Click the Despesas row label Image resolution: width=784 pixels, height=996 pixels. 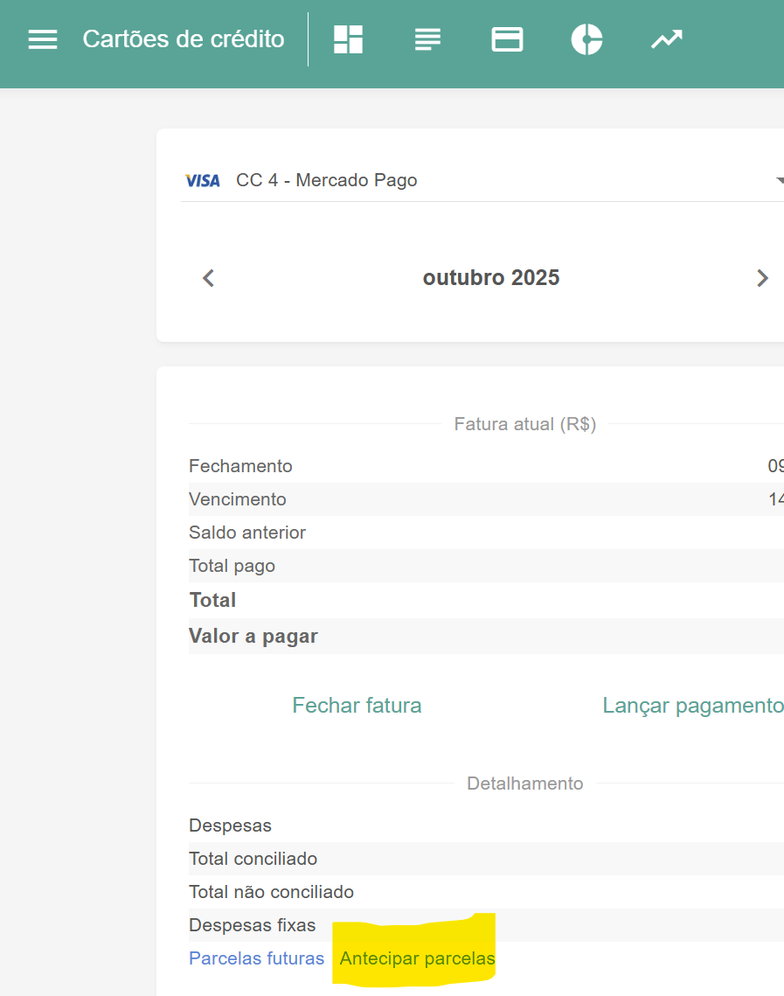coord(231,825)
